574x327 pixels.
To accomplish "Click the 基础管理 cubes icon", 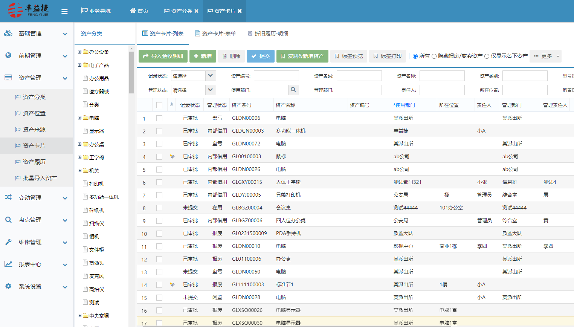I will click(8, 33).
